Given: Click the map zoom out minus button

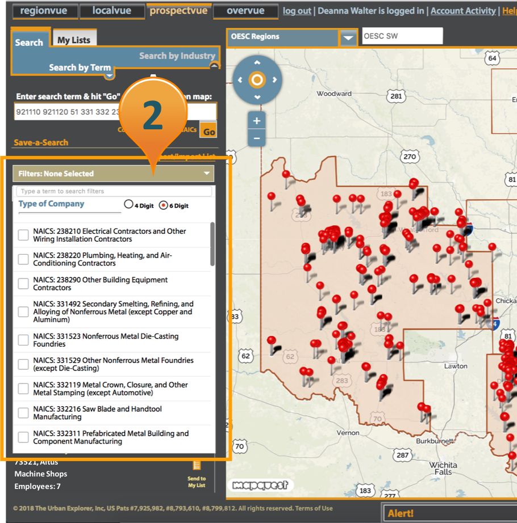Looking at the screenshot, I should pos(257,138).
